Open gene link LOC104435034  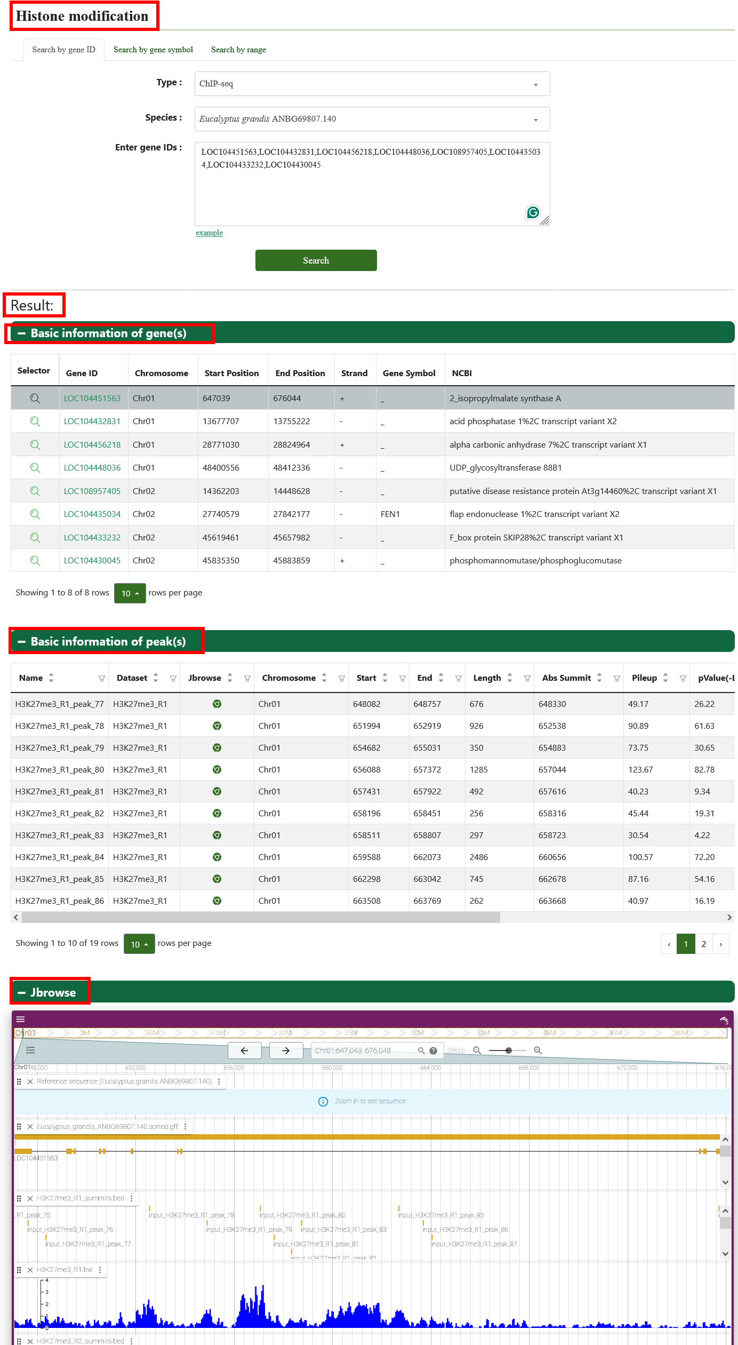point(92,514)
